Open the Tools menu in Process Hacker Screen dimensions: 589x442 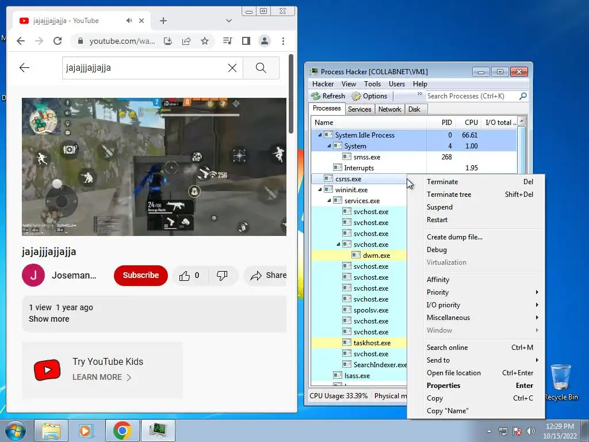coord(372,84)
